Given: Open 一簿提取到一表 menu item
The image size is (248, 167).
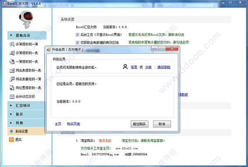Looking at the screenshot, I should pos(27,62).
